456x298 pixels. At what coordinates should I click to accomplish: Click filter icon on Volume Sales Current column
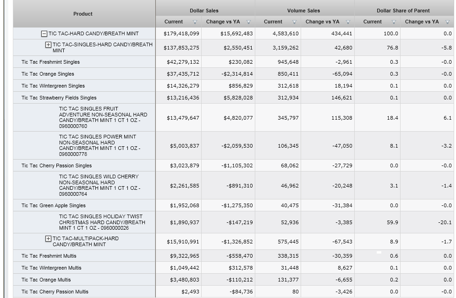[294, 22]
